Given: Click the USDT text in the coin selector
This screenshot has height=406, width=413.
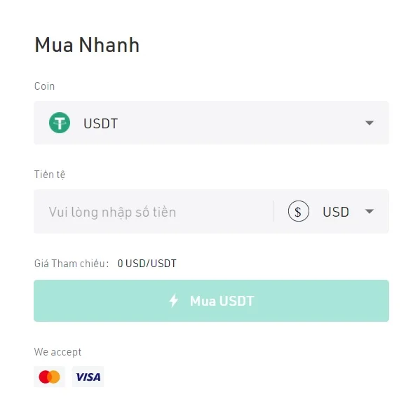Looking at the screenshot, I should 100,123.
